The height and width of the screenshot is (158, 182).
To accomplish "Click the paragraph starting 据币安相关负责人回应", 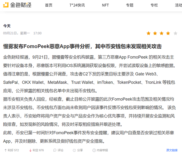I will [89, 112].
